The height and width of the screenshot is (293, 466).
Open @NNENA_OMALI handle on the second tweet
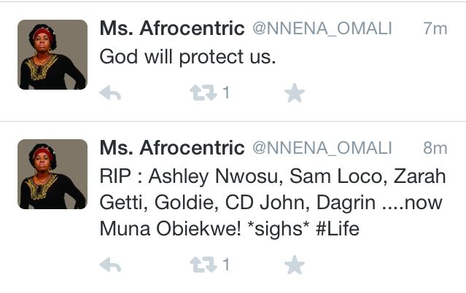coord(322,149)
